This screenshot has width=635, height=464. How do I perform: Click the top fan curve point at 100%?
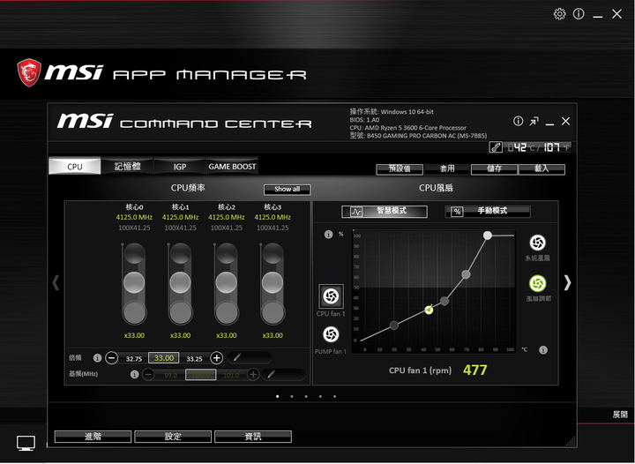point(488,236)
